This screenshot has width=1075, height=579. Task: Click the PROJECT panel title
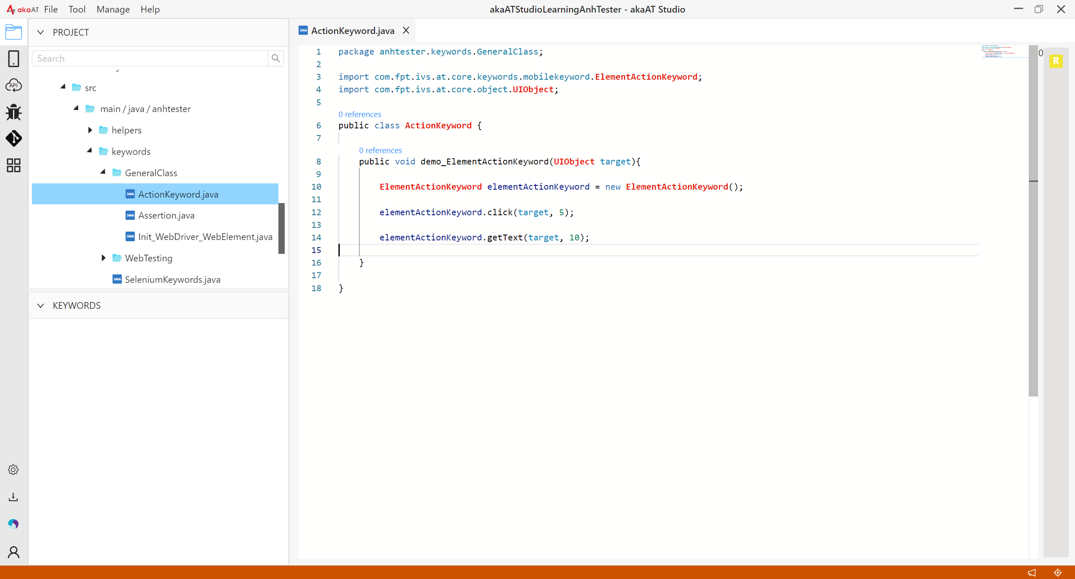click(x=71, y=32)
